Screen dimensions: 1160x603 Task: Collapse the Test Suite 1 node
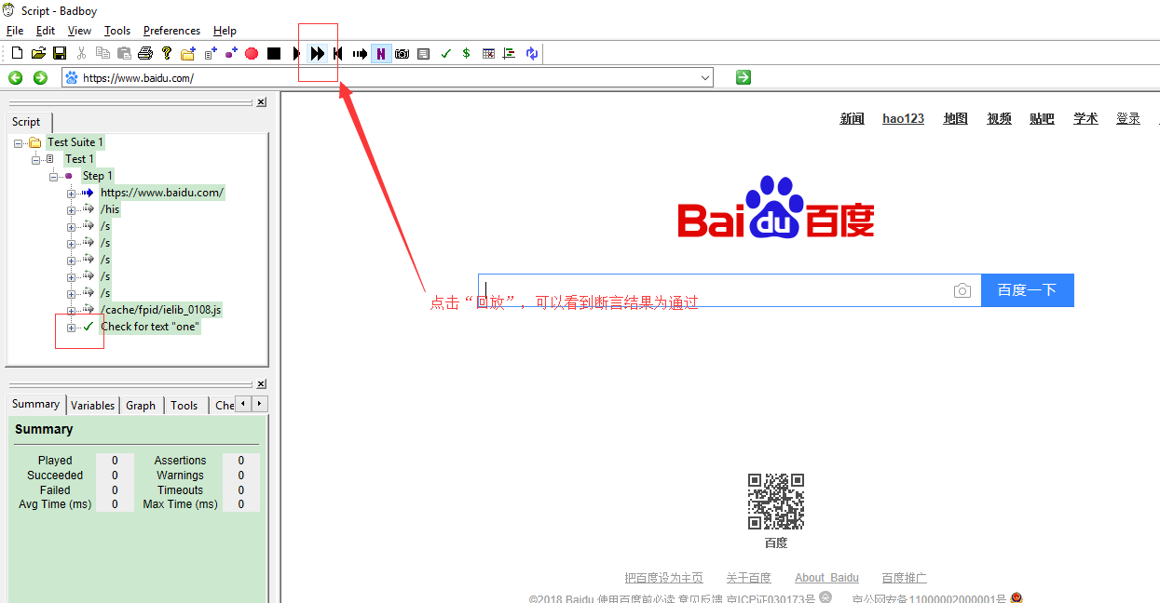point(19,142)
